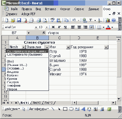This screenshot has height=119, width=122.
Task: Switch to Лист2 sheet tab
Action: click(37, 103)
